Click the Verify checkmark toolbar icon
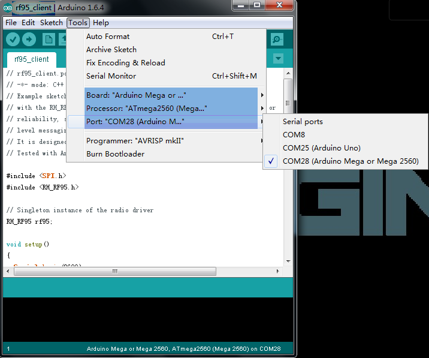The height and width of the screenshot is (358, 429). pyautogui.click(x=13, y=40)
